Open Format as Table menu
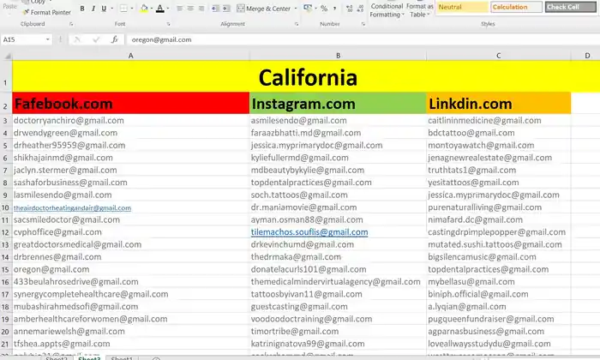The image size is (600, 360). (x=420, y=10)
